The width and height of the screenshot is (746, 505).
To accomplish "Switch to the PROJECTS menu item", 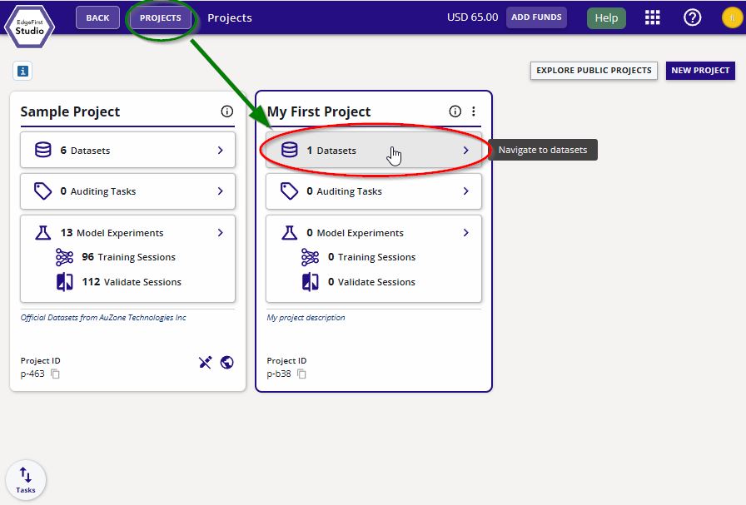I will pos(162,17).
